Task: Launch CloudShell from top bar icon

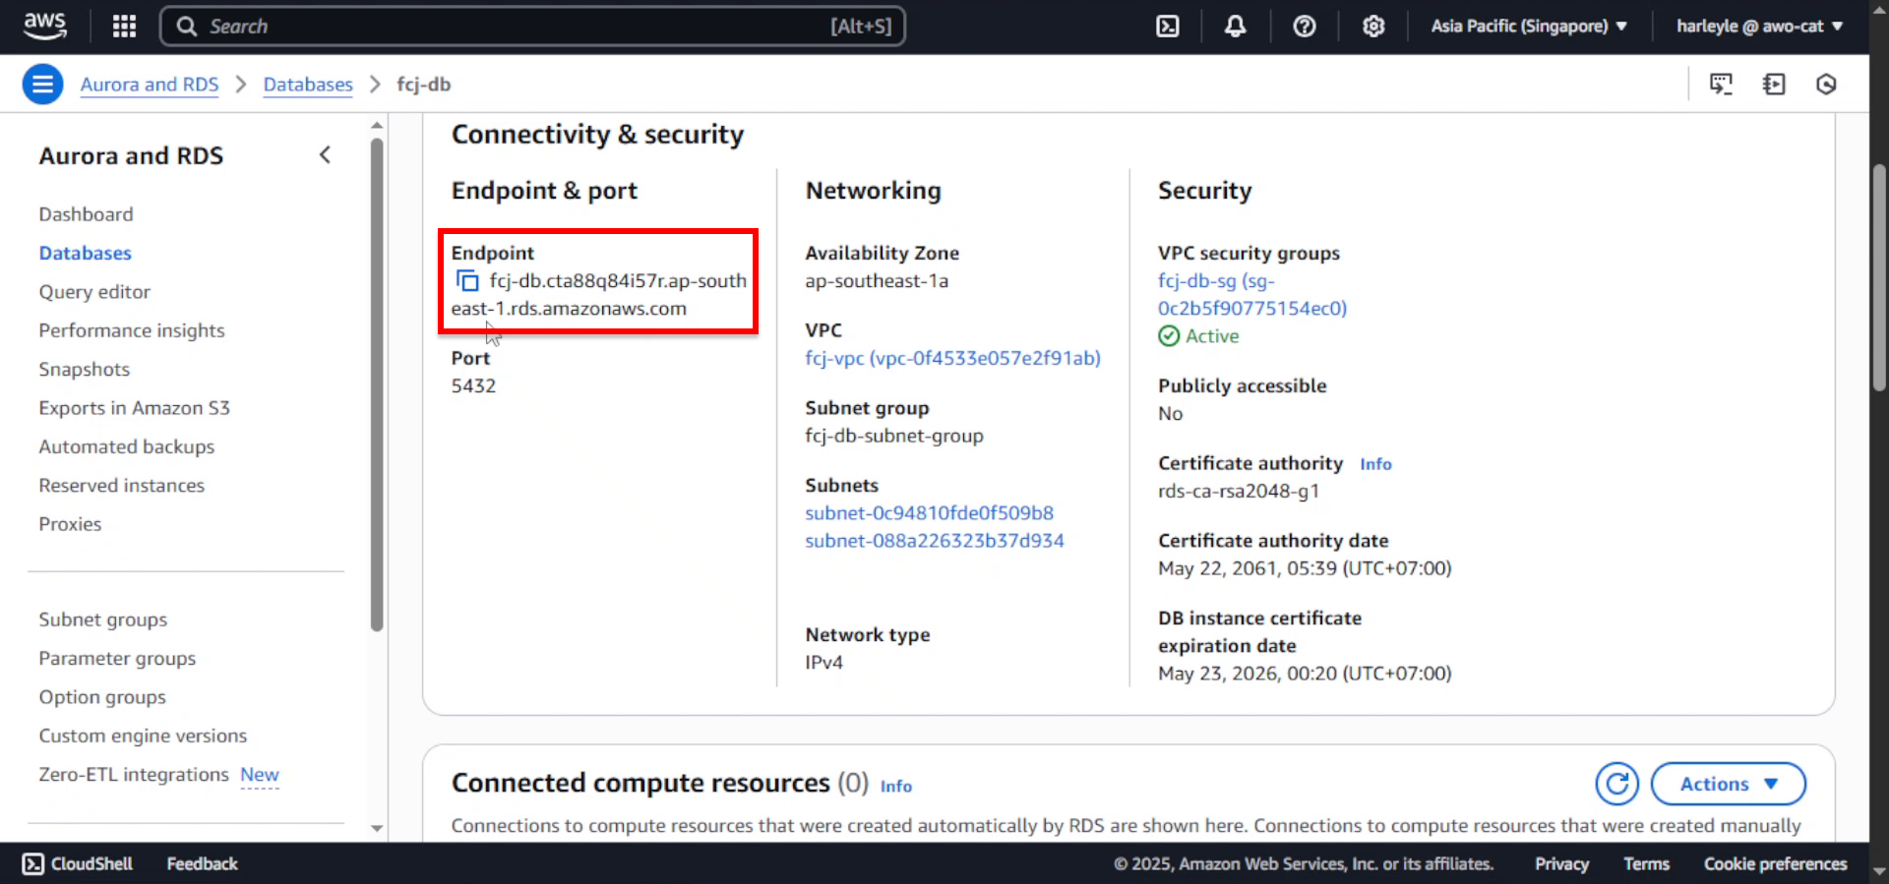Action: tap(1167, 27)
